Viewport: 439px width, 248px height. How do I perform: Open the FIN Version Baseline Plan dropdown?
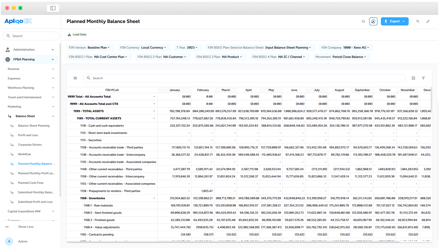click(90, 48)
